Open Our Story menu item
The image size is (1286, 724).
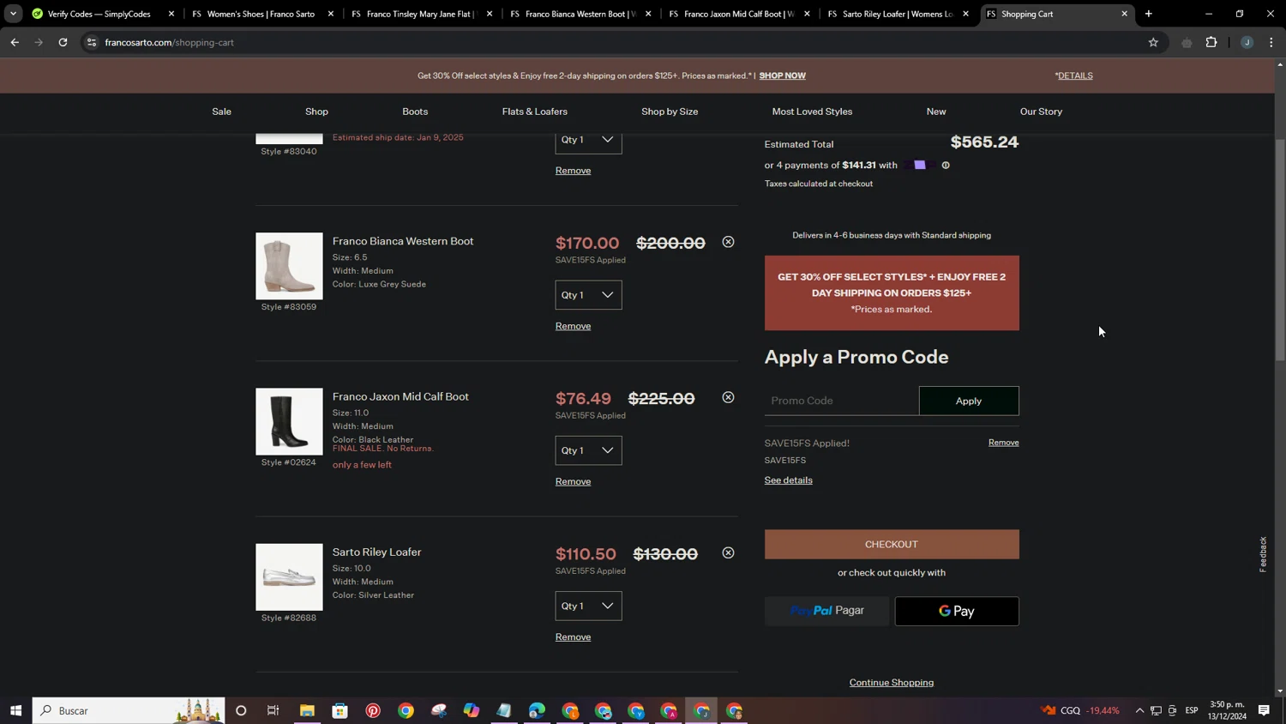tap(1041, 112)
